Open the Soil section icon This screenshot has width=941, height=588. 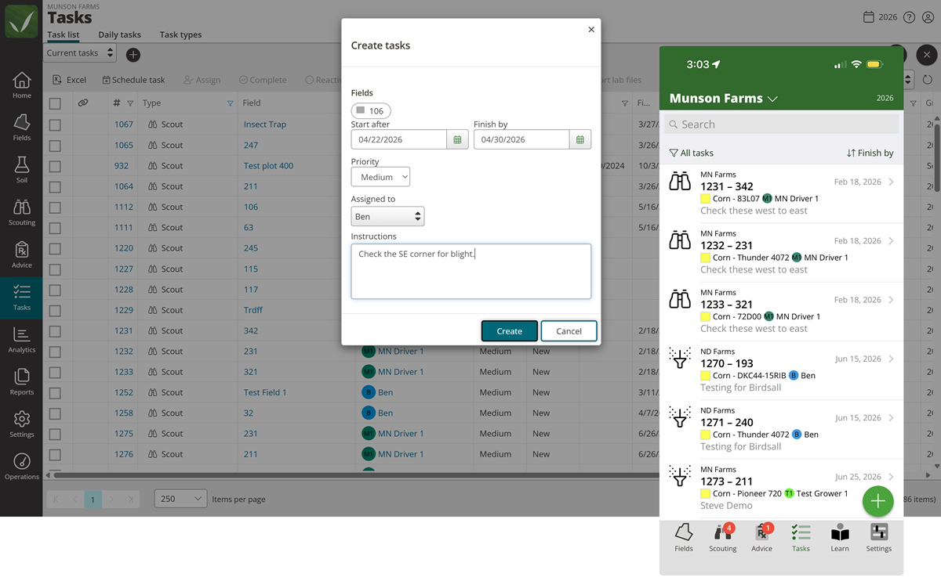click(x=22, y=169)
